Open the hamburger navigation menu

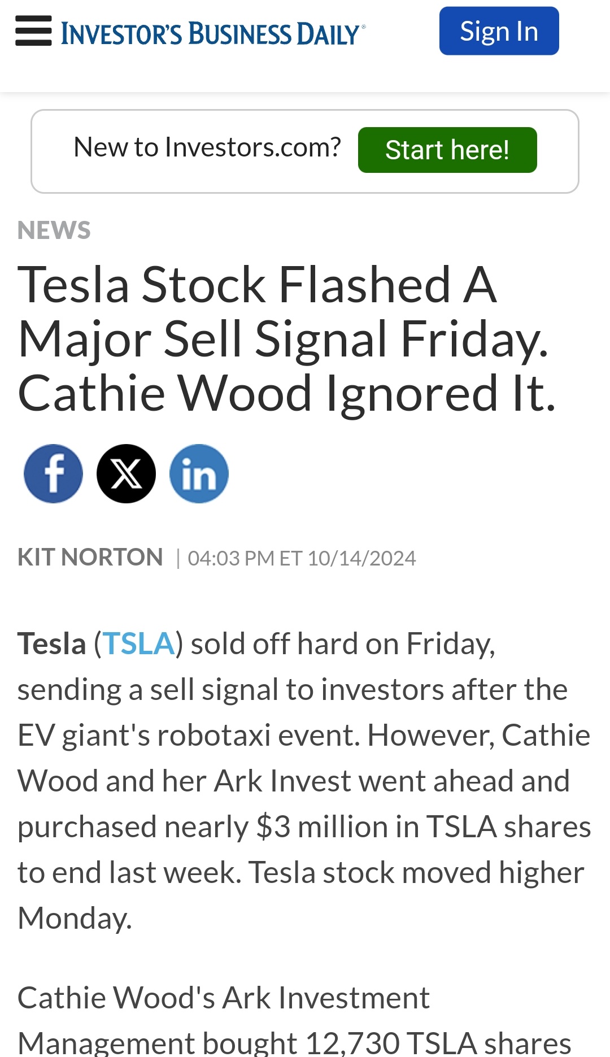(x=33, y=31)
